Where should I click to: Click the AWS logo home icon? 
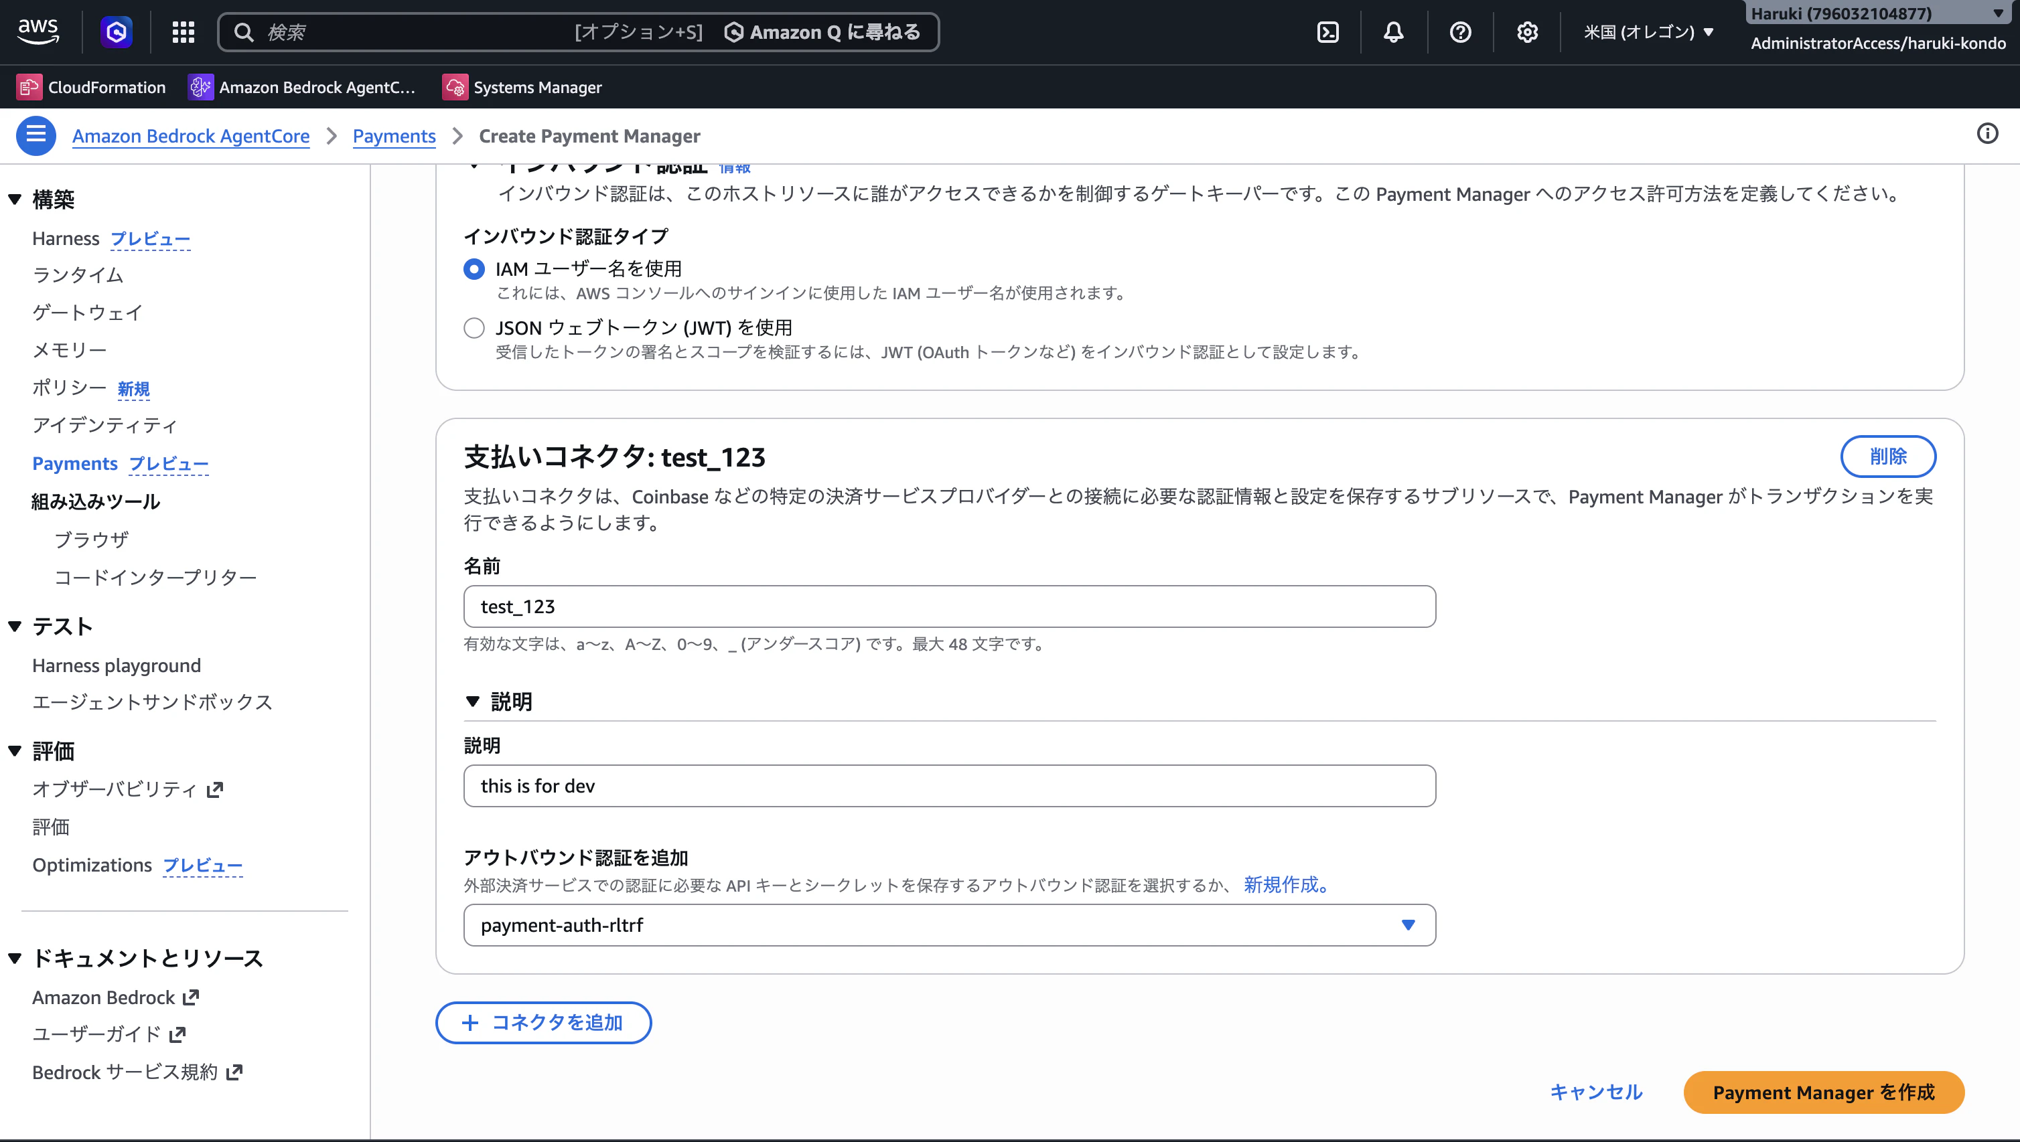tap(38, 31)
